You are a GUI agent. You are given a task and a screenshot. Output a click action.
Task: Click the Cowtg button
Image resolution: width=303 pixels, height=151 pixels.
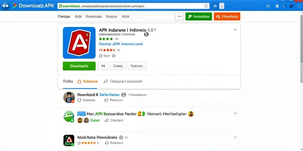(x=118, y=66)
